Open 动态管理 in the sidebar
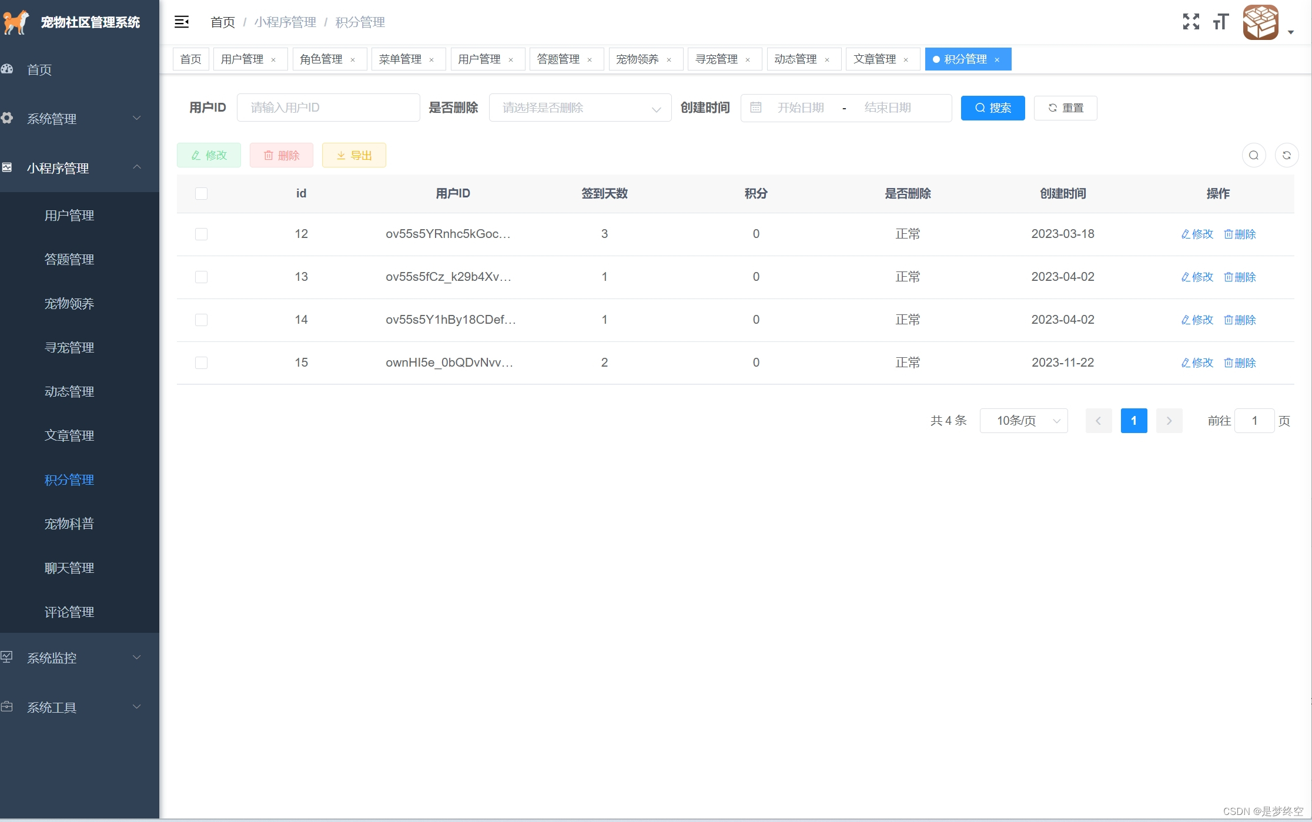 click(69, 391)
